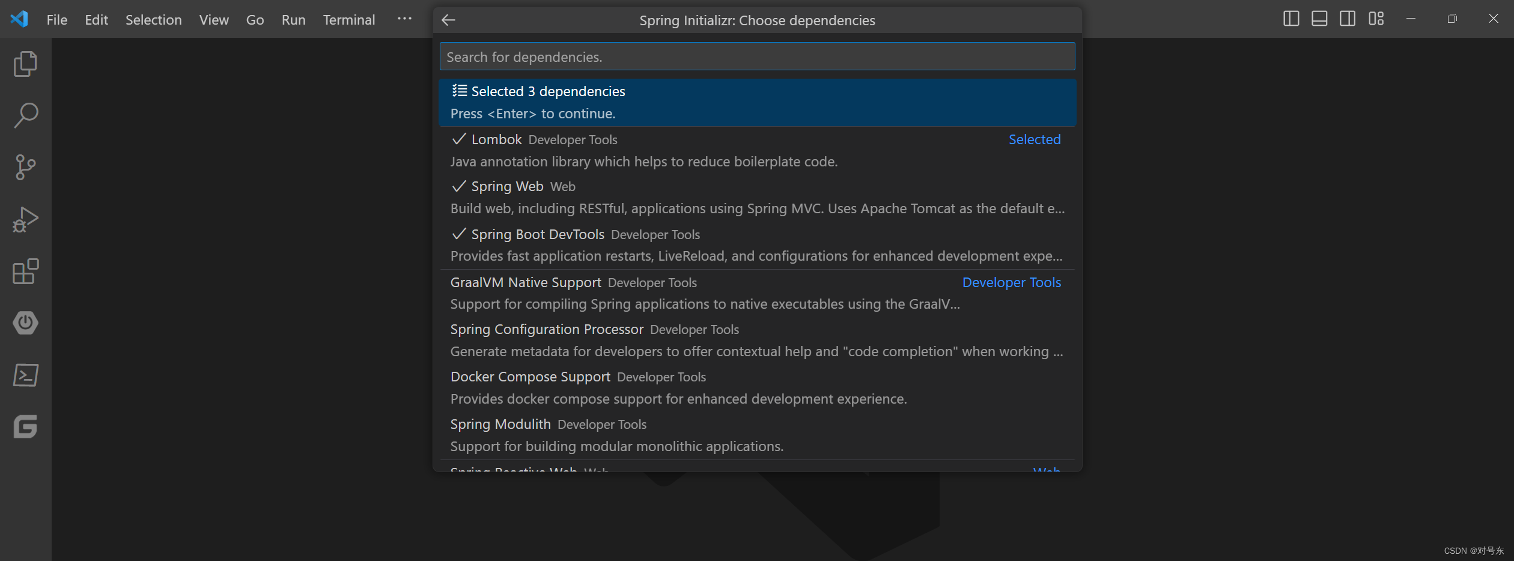
Task: Select Spring Modulith dependency
Action: click(x=757, y=435)
